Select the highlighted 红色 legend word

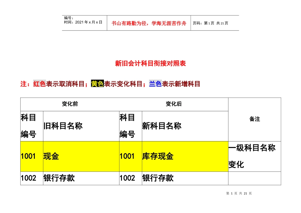coord(40,84)
